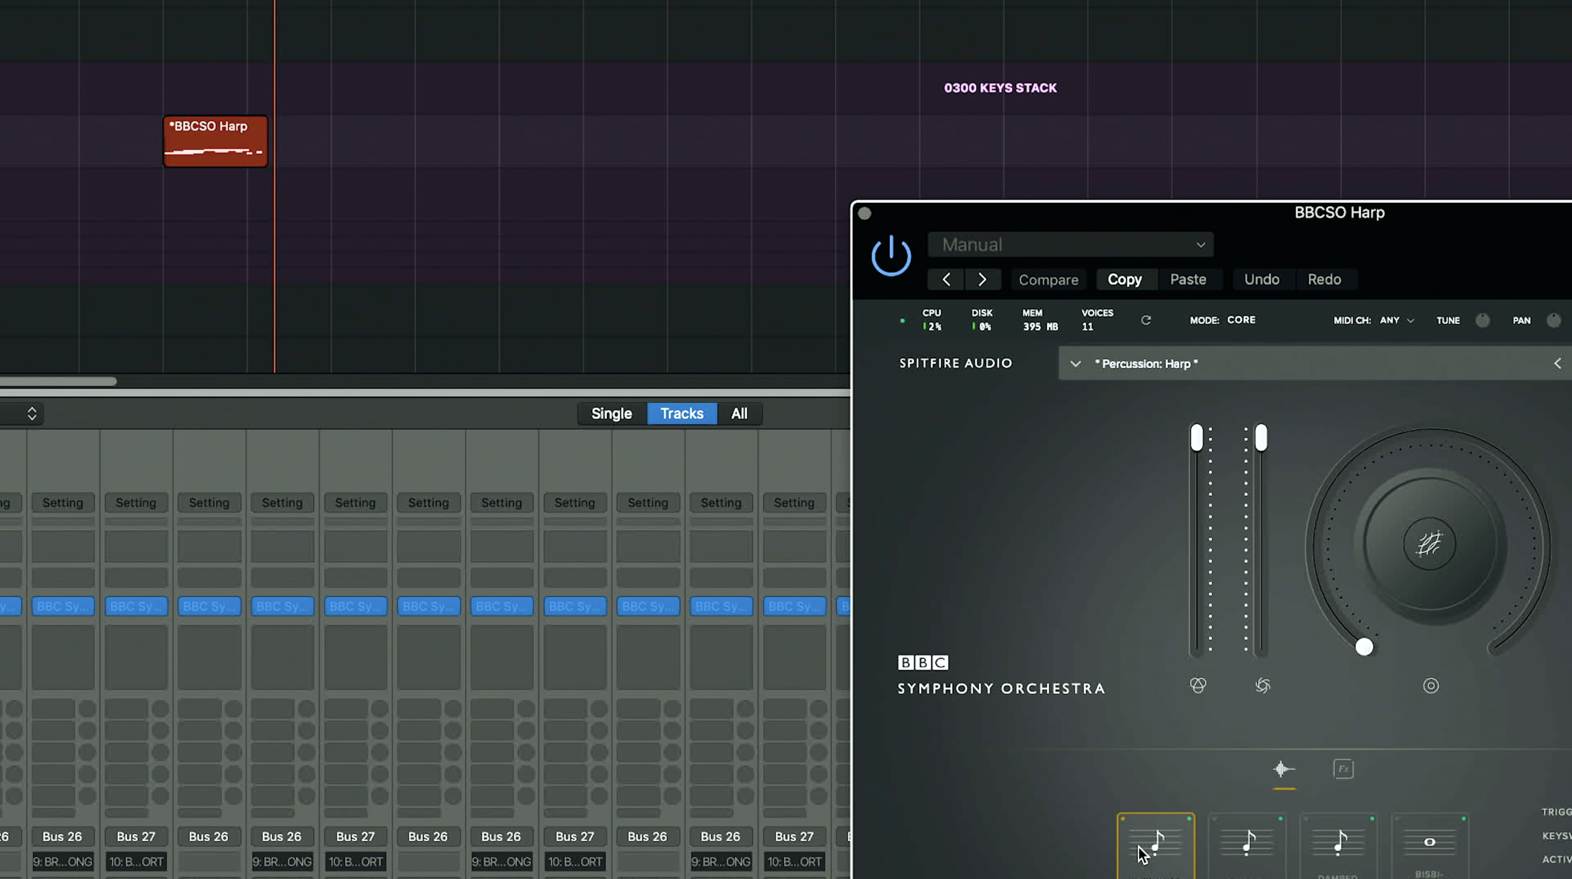Select the waveform signal view icon

(1283, 769)
